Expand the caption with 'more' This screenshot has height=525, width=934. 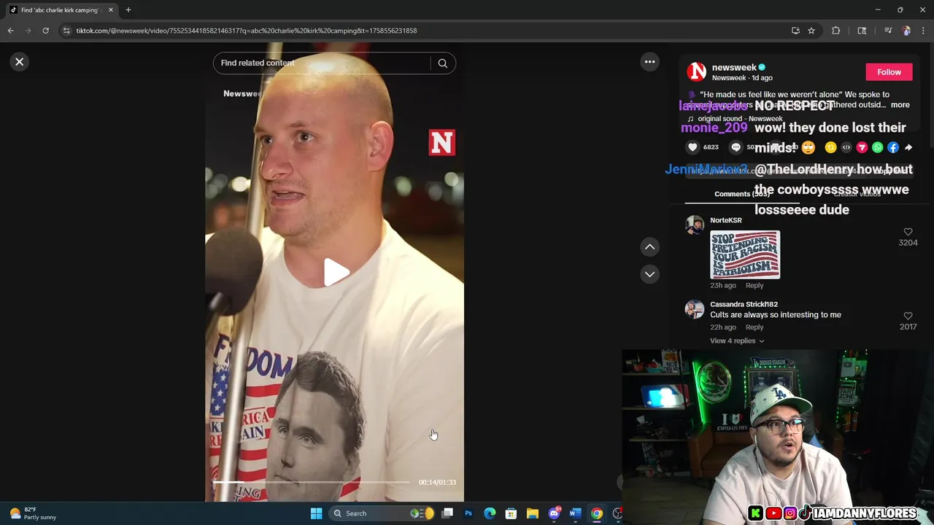coord(900,105)
